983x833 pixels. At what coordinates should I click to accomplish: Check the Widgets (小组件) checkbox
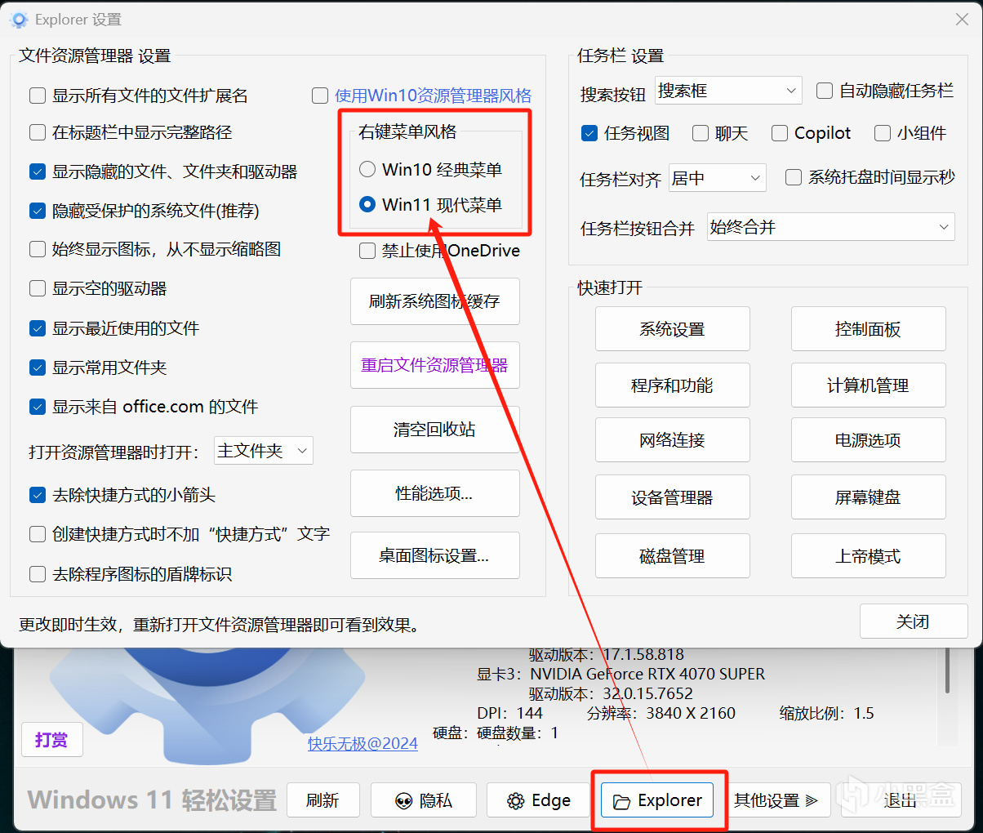(x=883, y=133)
